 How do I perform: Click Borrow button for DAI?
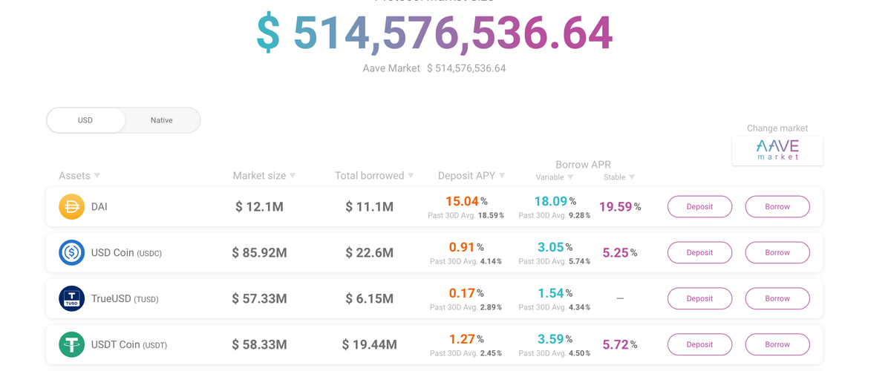click(x=777, y=206)
